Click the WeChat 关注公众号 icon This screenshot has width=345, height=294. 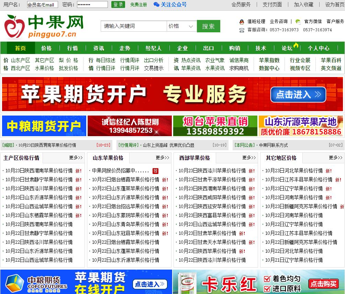point(156,4)
